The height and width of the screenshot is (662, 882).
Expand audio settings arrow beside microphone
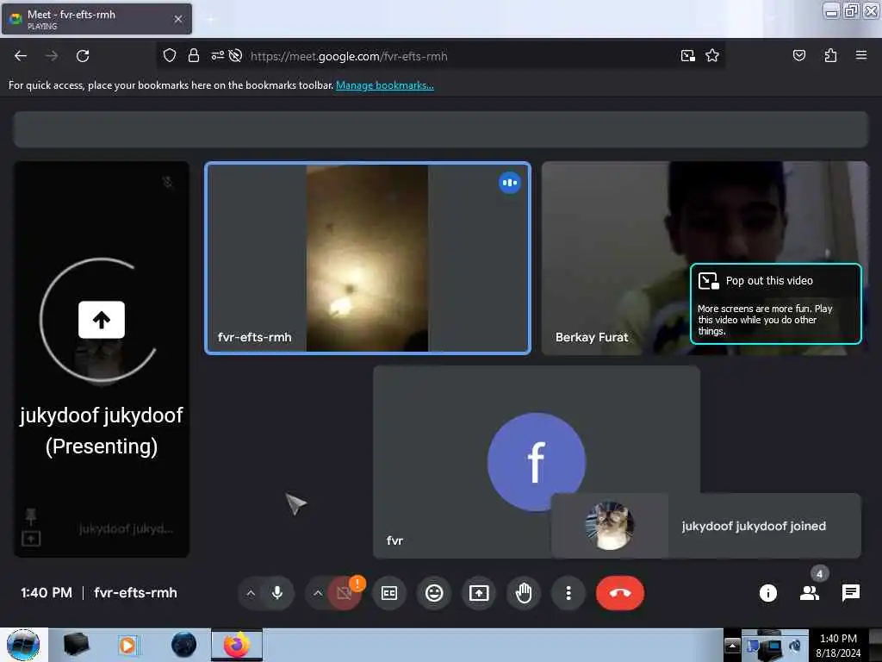click(251, 593)
